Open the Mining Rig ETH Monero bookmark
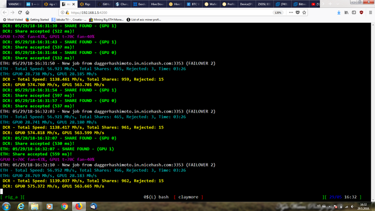This screenshot has width=375, height=211. [106, 19]
